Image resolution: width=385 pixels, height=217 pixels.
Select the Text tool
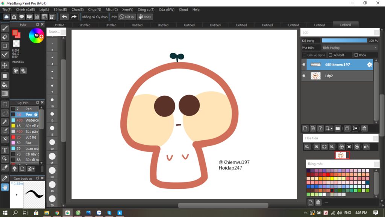click(x=5, y=150)
